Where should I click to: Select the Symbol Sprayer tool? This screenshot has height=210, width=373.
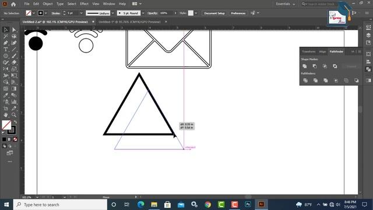tap(6, 102)
